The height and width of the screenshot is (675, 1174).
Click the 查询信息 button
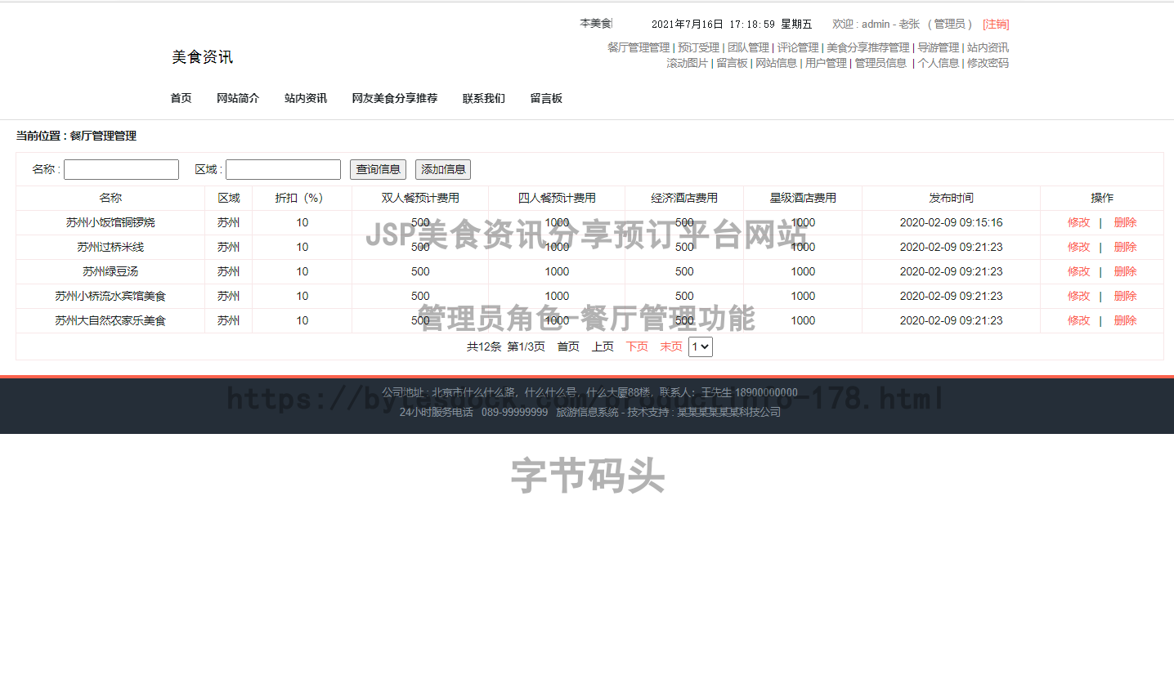378,169
